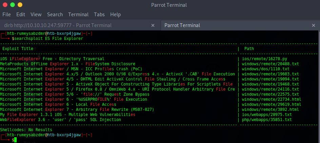This screenshot has width=320, height=143.
Task: Click the path windows/remote/3892.html
Action: pyautogui.click(x=271, y=110)
